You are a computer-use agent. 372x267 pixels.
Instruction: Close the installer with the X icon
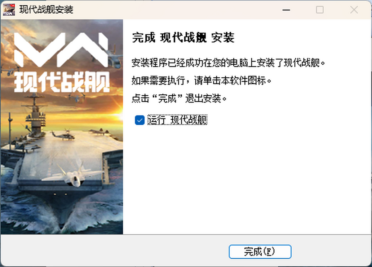[x=354, y=10]
